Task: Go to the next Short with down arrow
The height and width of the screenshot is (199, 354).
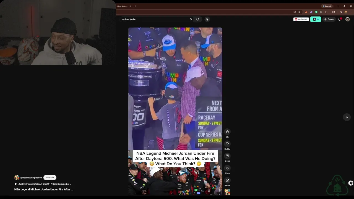Action: [x=347, y=117]
